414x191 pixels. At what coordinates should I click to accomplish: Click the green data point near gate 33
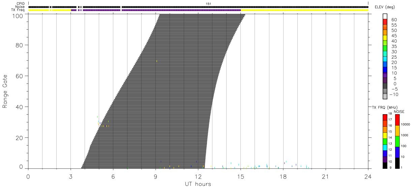97,117
